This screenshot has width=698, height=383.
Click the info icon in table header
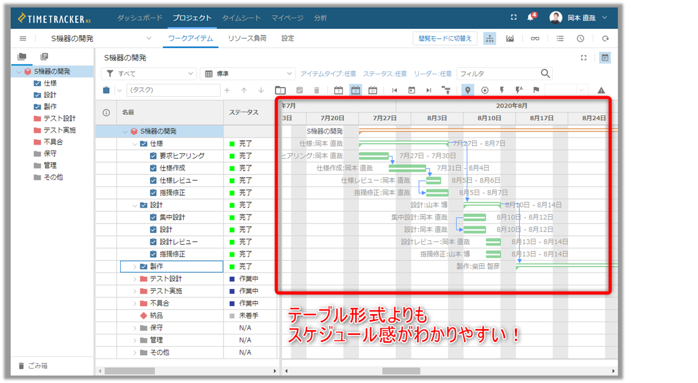[x=106, y=113]
